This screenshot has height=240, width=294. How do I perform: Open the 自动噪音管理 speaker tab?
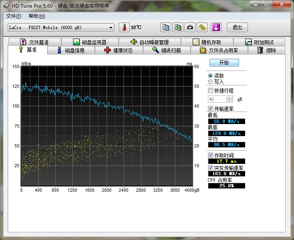(x=149, y=42)
